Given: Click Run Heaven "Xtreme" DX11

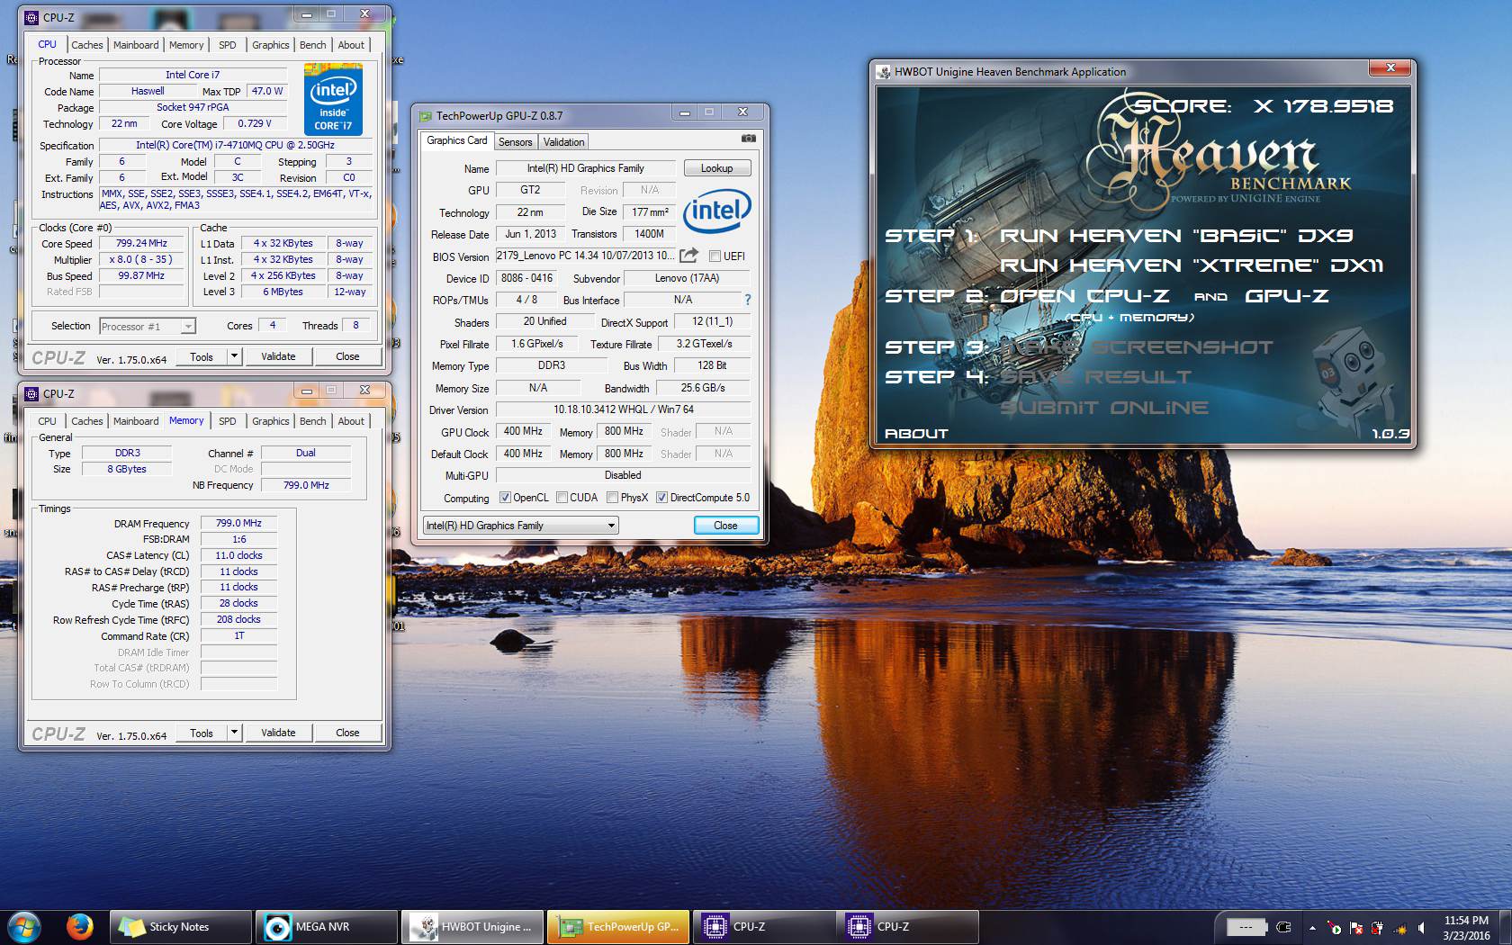Looking at the screenshot, I should coord(1192,265).
